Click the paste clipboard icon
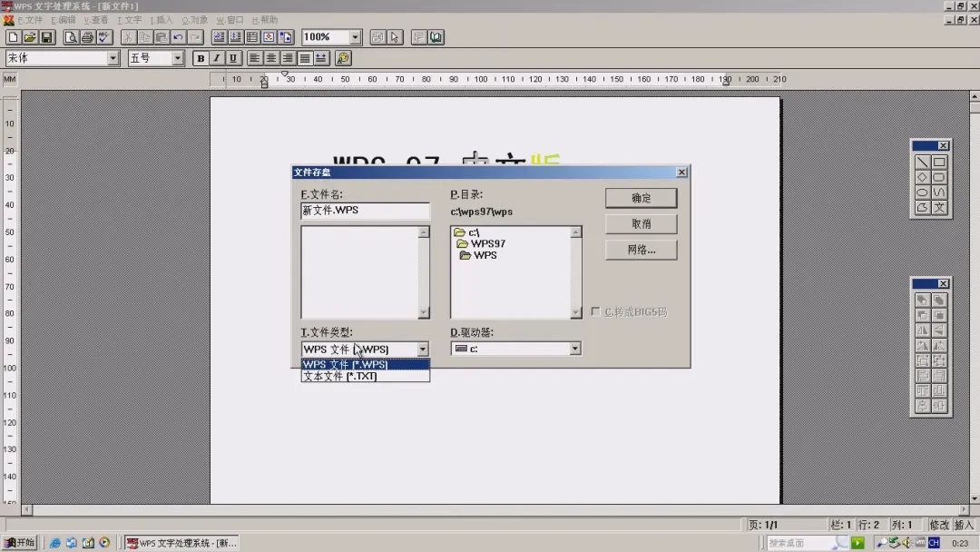The height and width of the screenshot is (552, 980). (162, 37)
